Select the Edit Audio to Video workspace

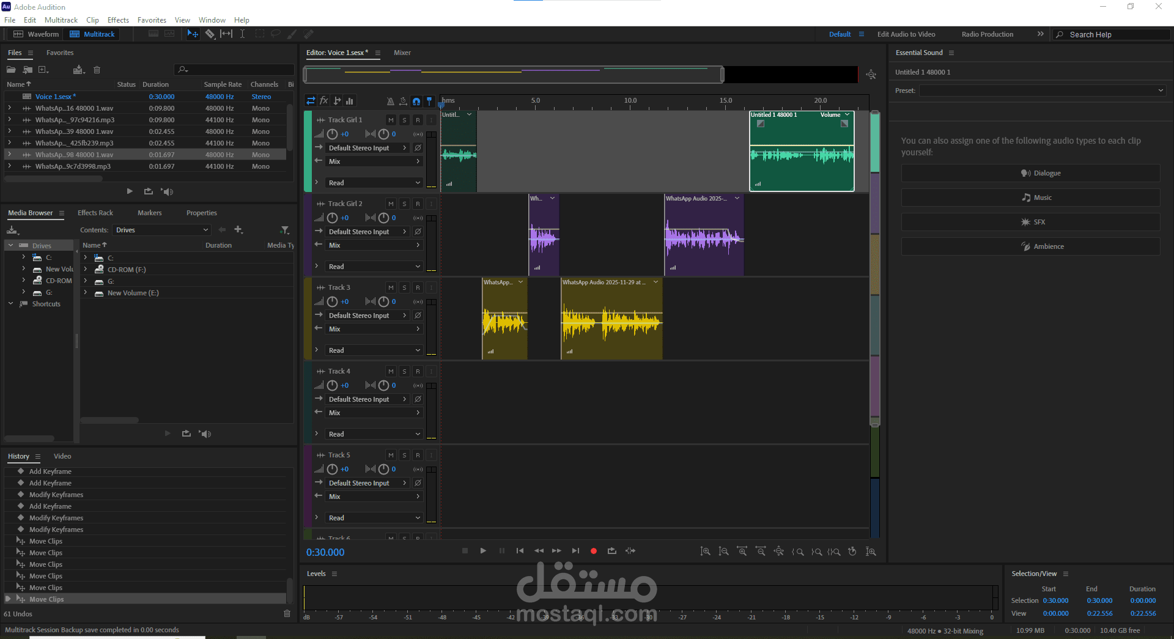pyautogui.click(x=906, y=34)
